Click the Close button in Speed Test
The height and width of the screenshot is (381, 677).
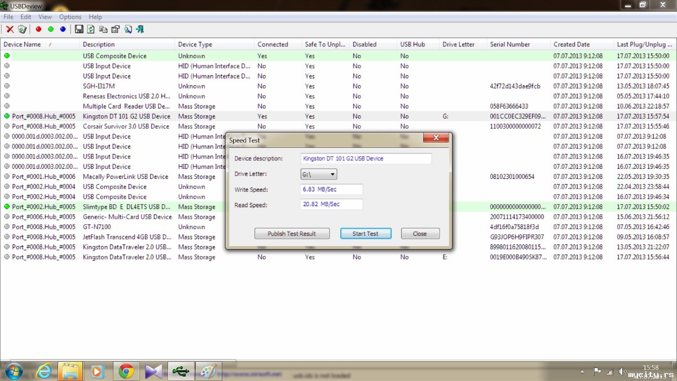[x=420, y=234]
